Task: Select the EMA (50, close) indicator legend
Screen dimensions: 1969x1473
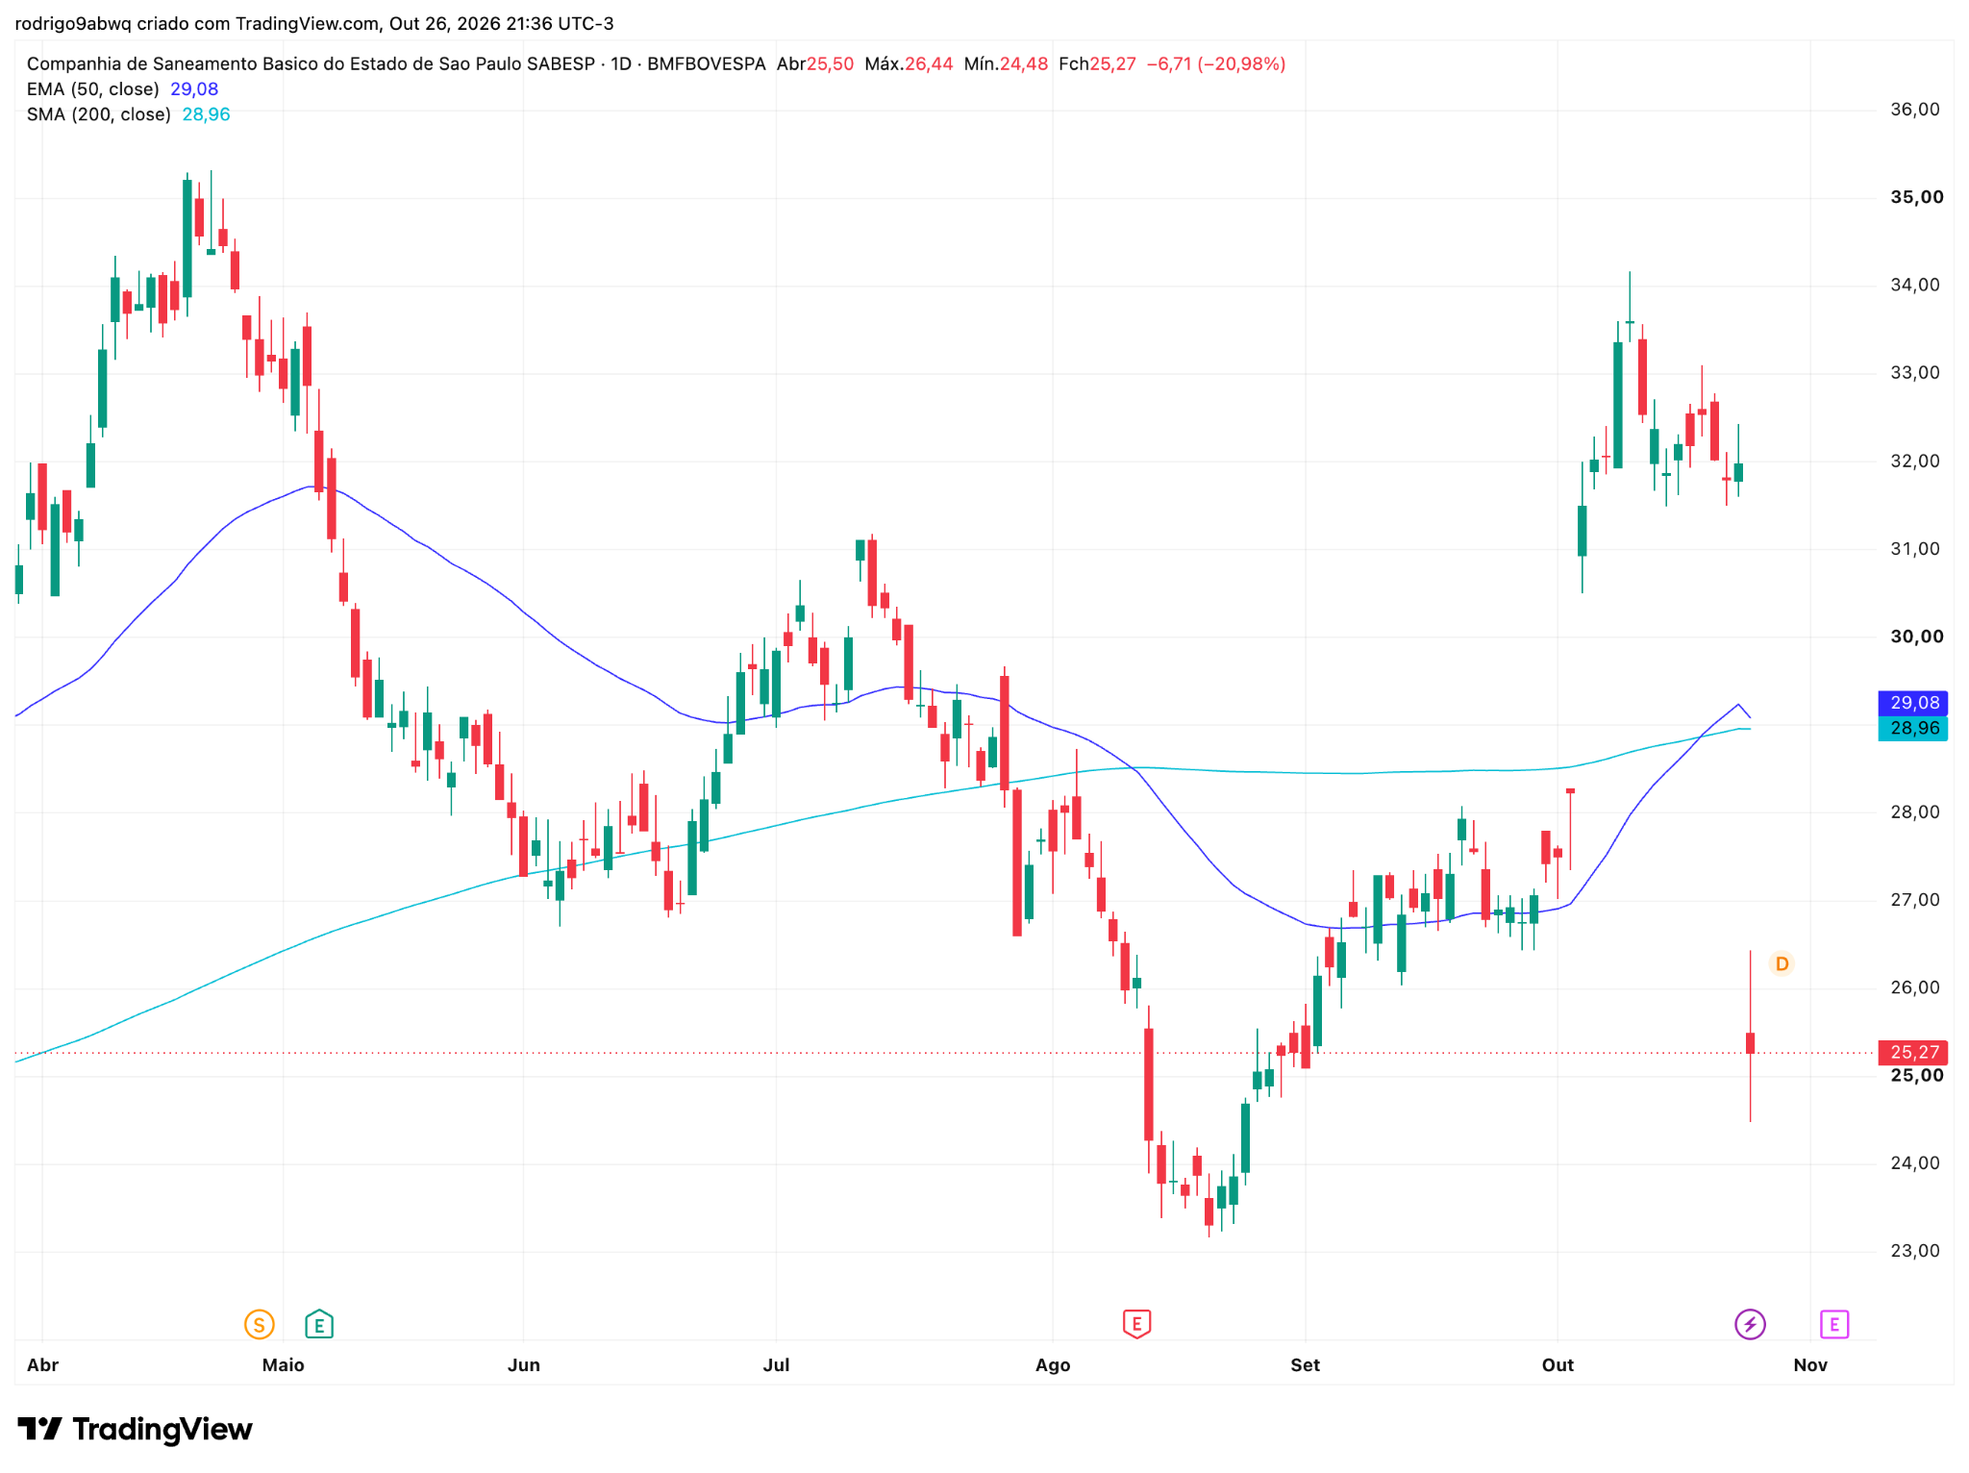Action: (x=93, y=89)
